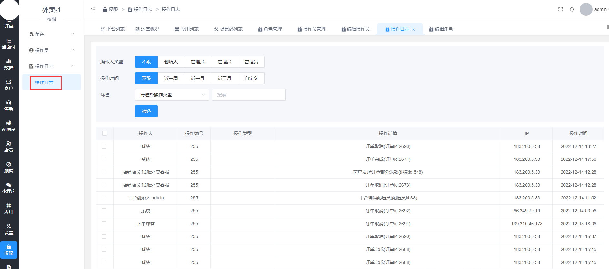This screenshot has width=609, height=269.
Task: Open the 请选择操作类型 dropdown
Action: point(172,95)
